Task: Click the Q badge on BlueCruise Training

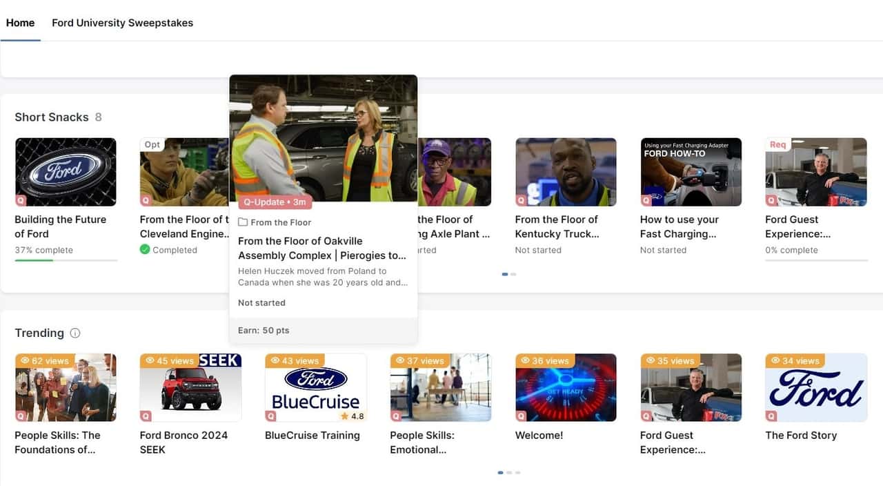Action: pos(271,416)
